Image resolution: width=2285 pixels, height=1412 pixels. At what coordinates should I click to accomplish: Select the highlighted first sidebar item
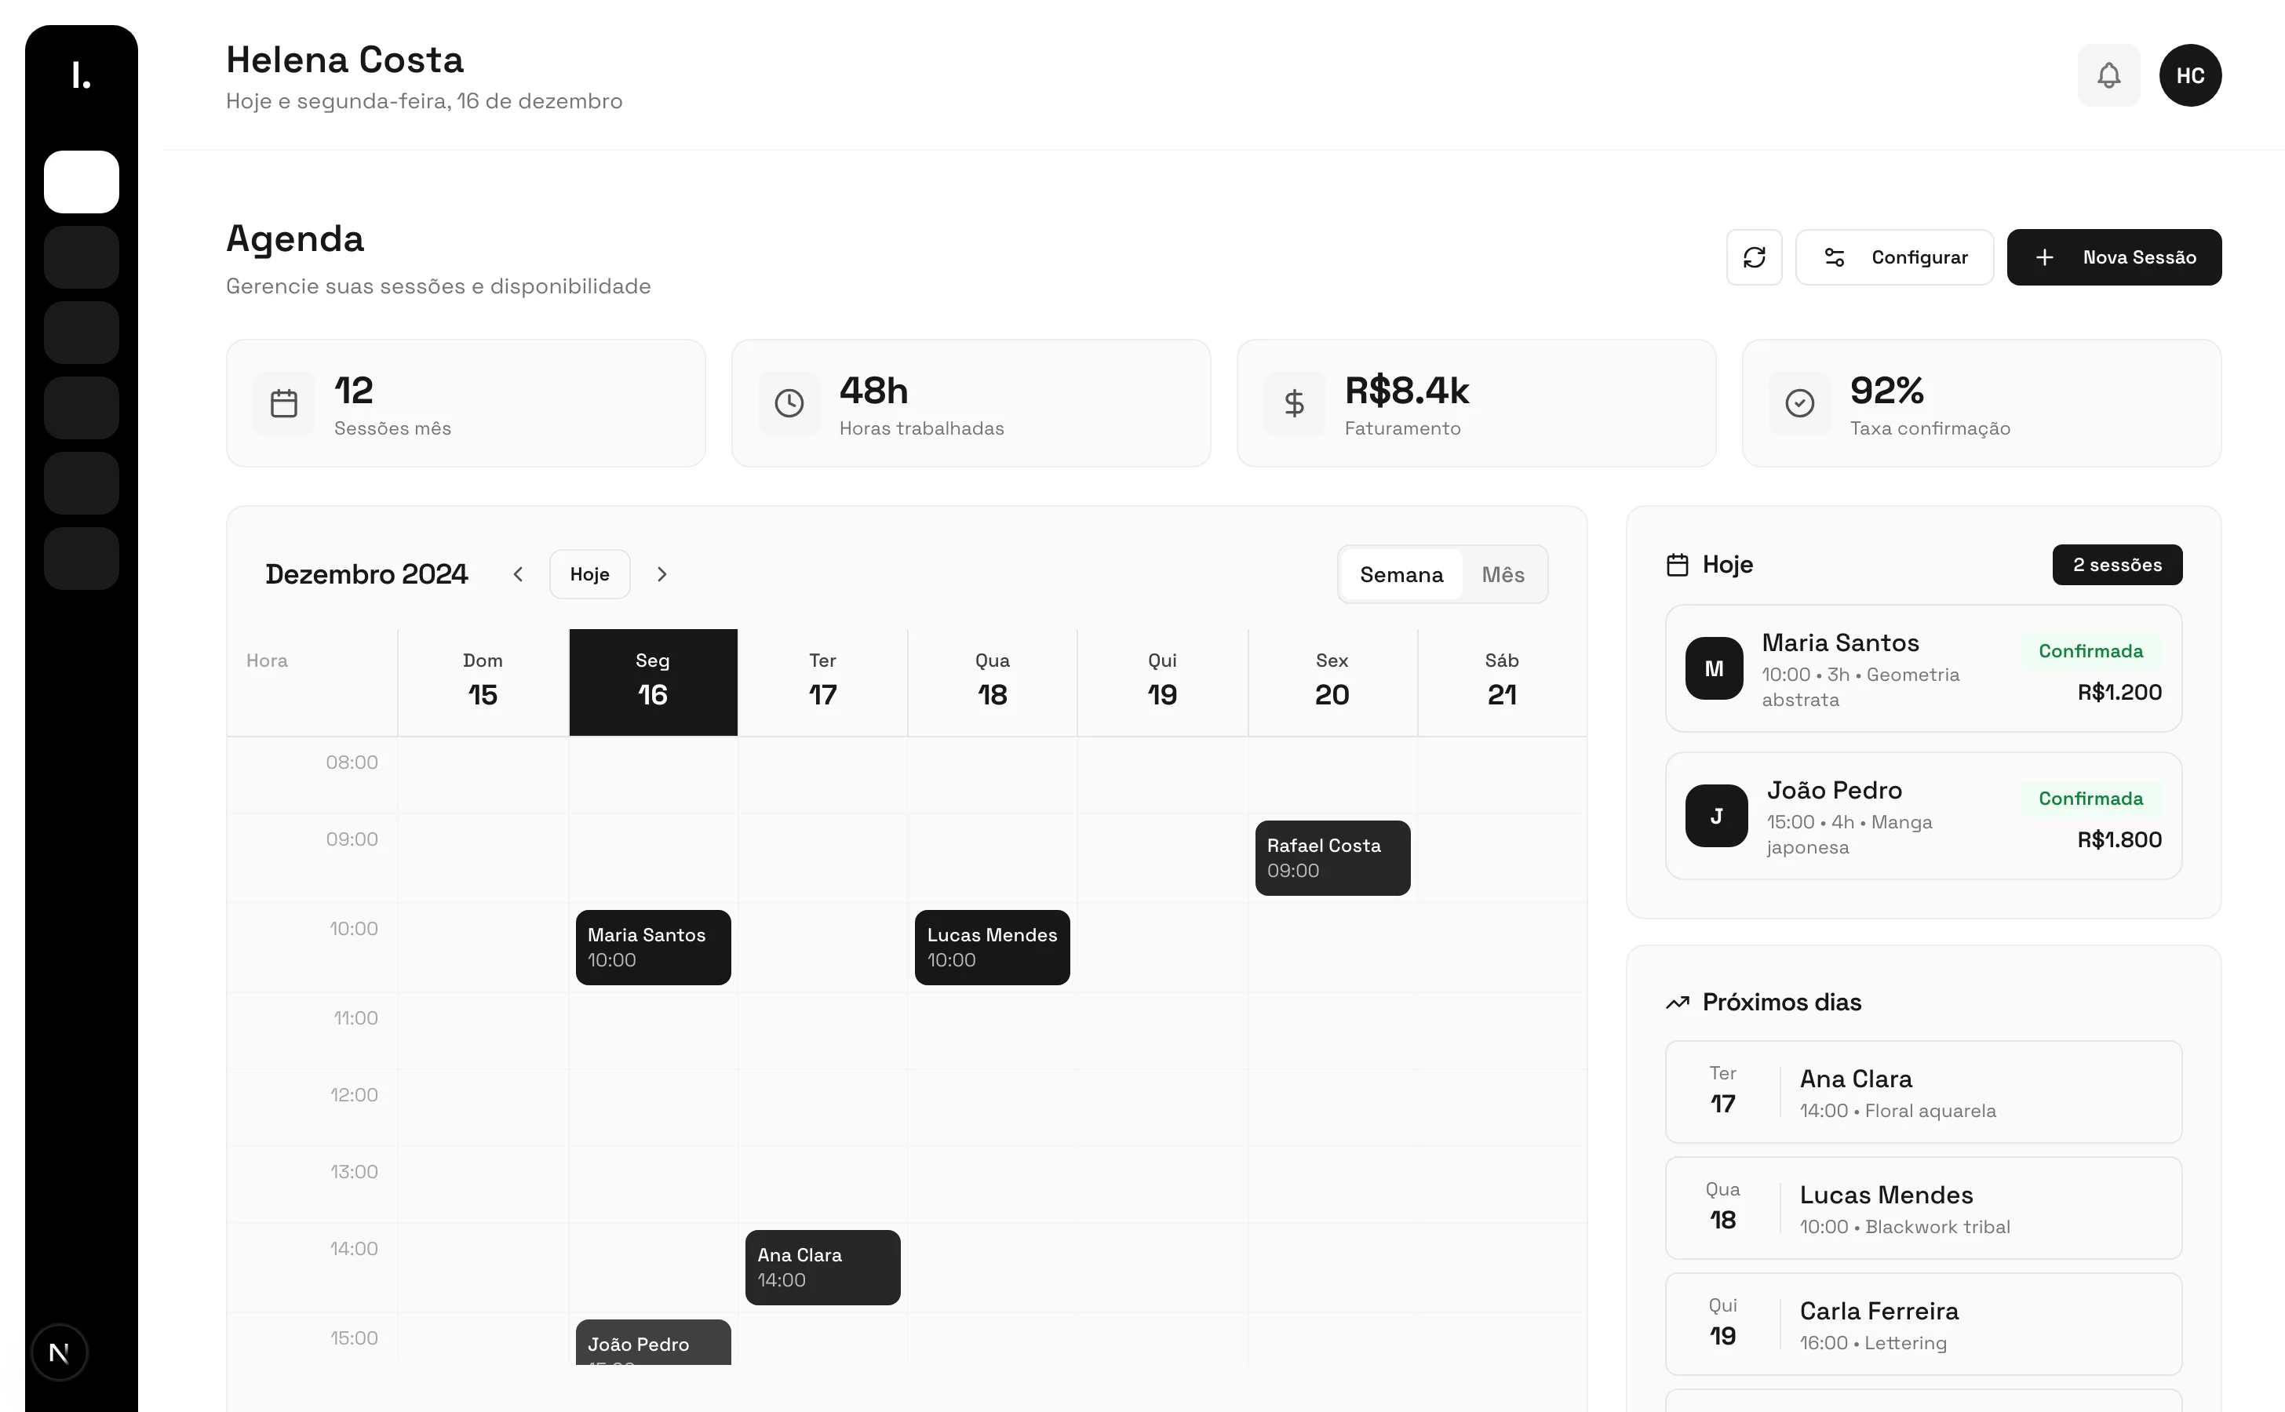click(x=82, y=182)
